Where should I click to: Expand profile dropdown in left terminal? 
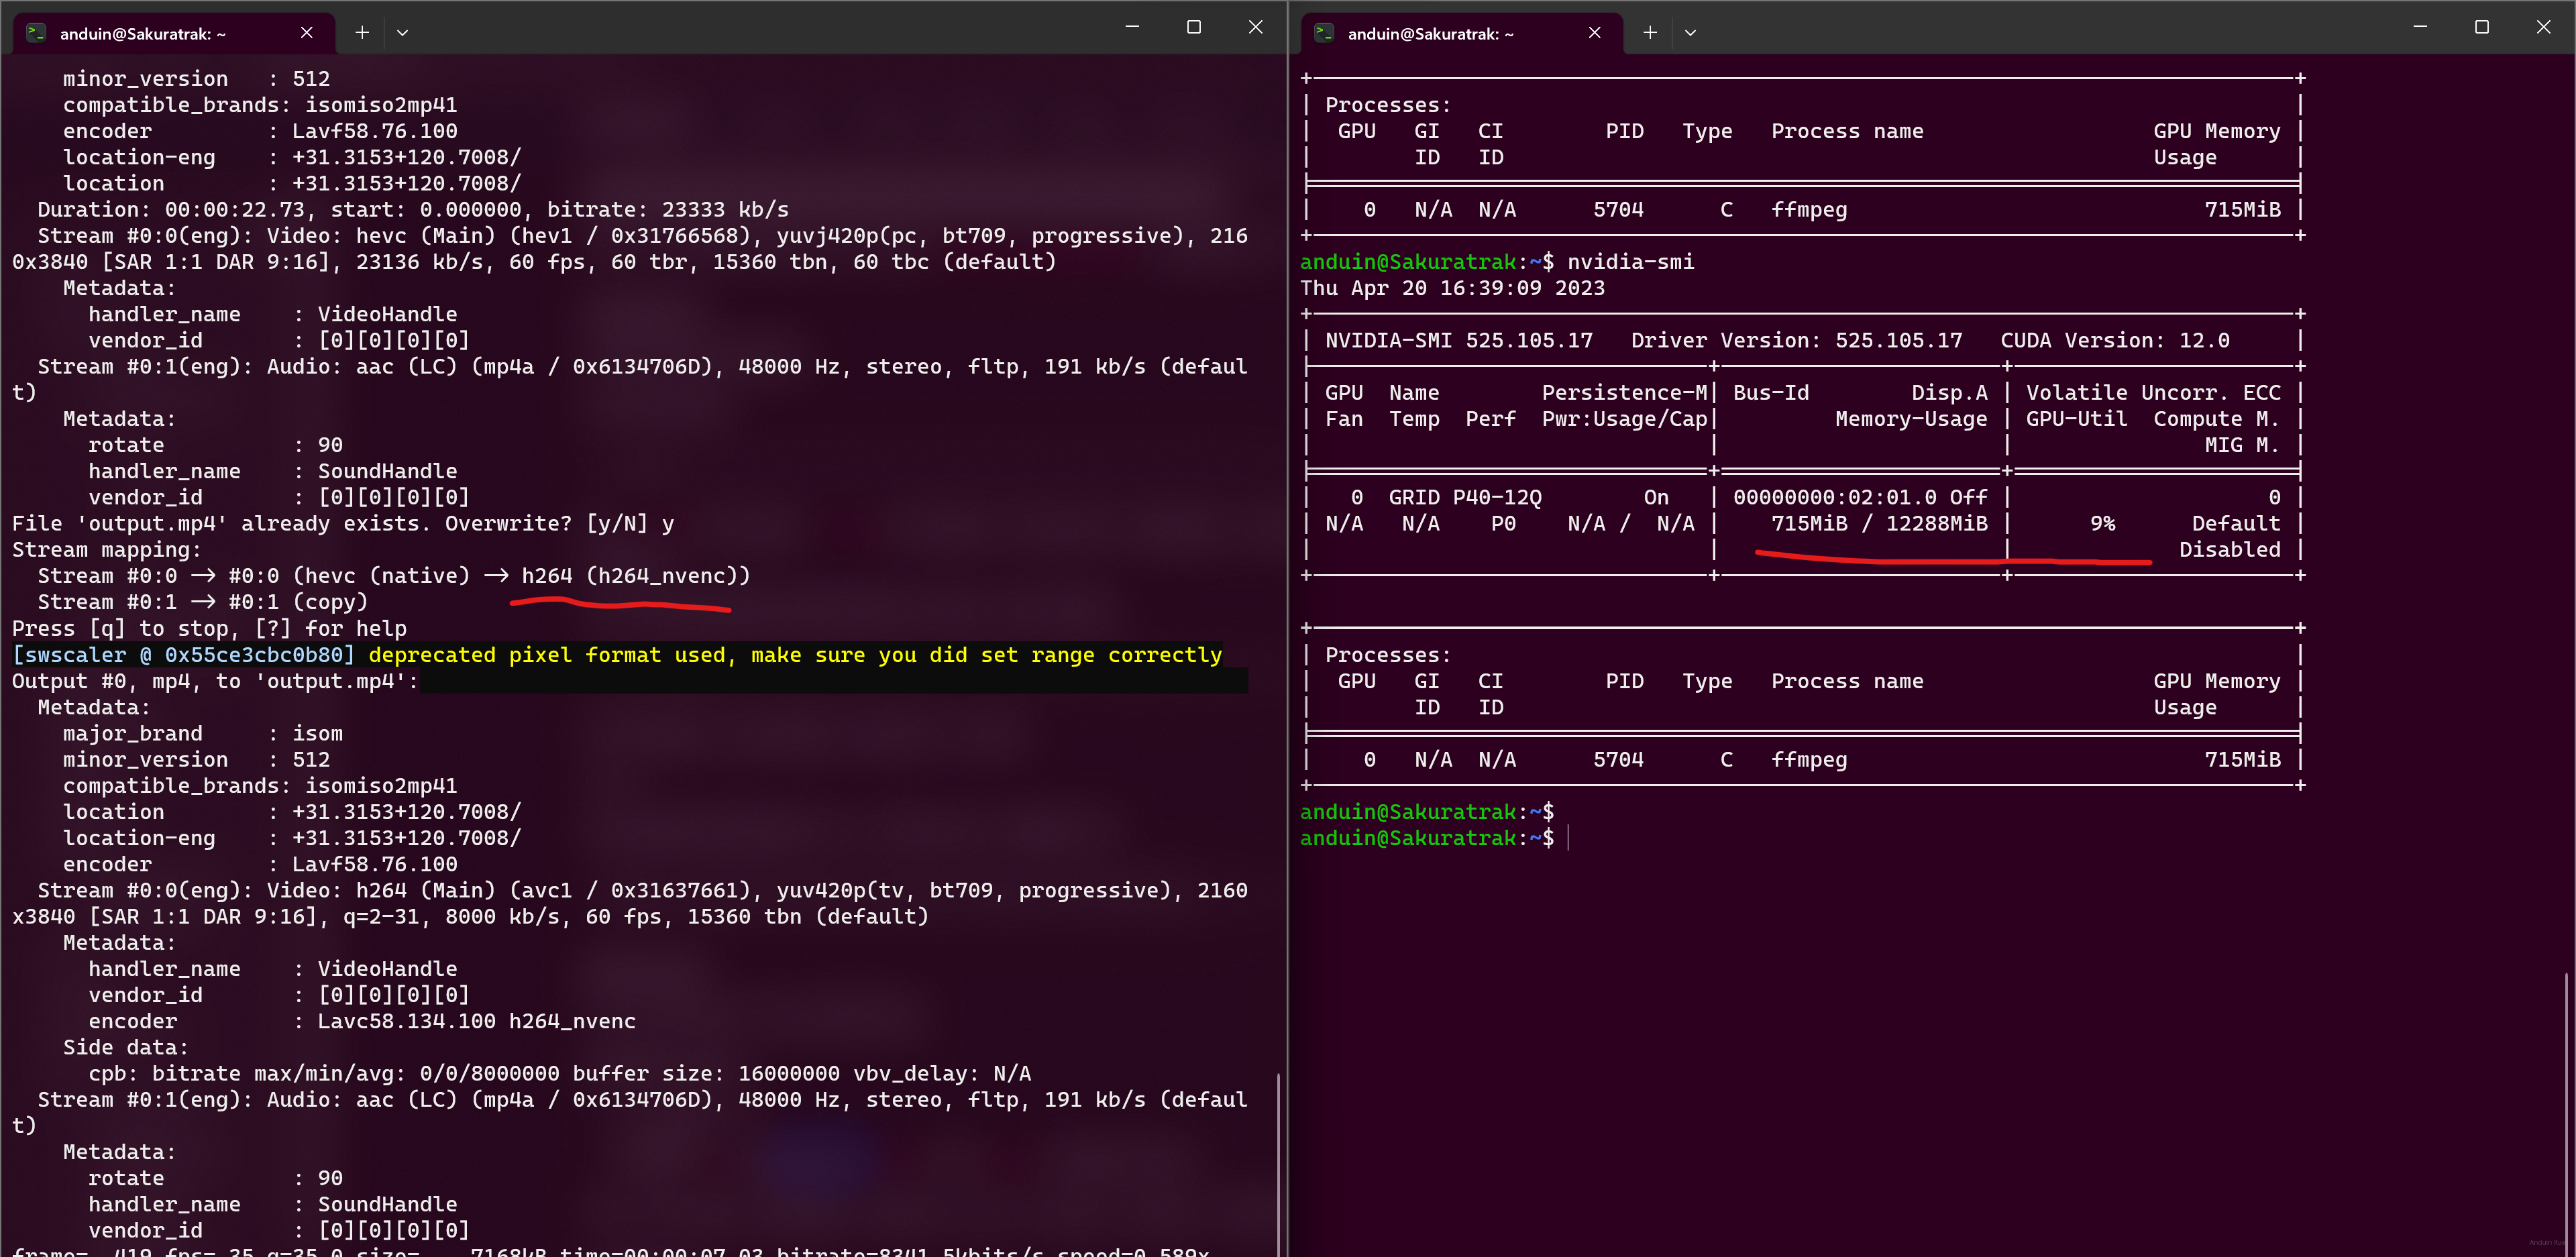[x=402, y=32]
